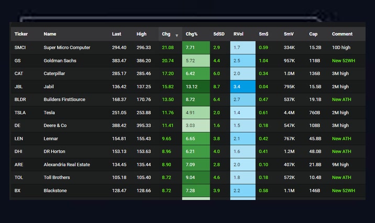Sort by the Cap column header
375x223 pixels.
coord(313,34)
